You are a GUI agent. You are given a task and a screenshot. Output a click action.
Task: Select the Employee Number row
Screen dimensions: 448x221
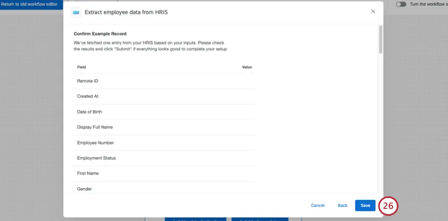coord(163,143)
